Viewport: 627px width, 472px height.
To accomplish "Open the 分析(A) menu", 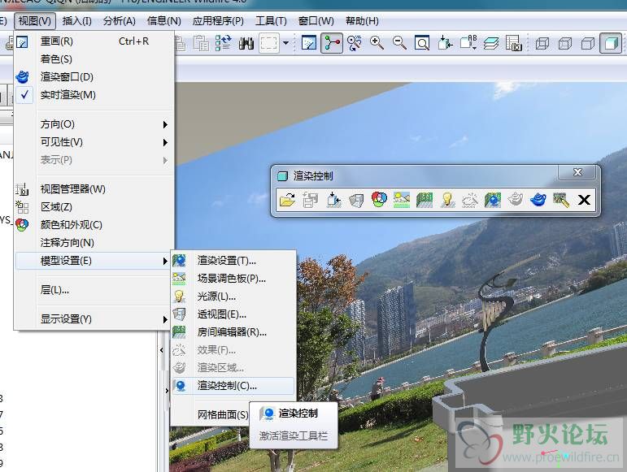I will (x=120, y=21).
